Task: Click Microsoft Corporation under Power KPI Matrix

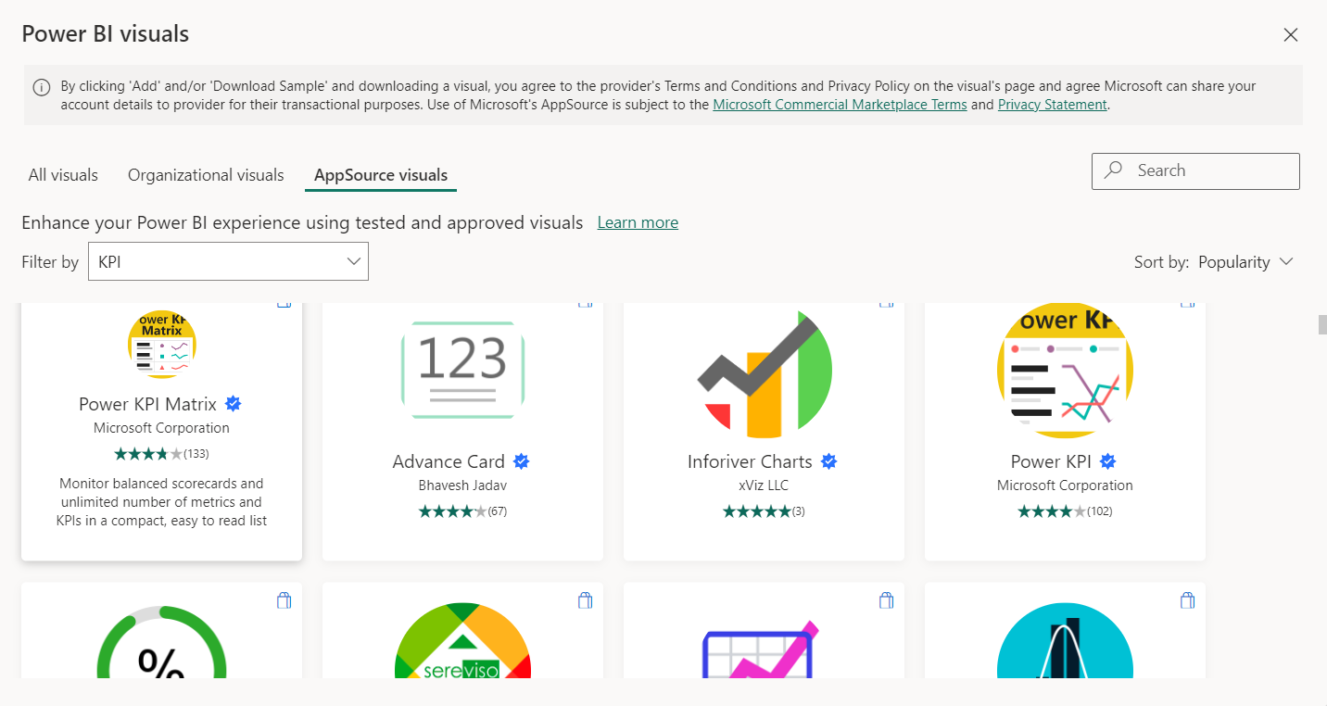Action: [x=161, y=428]
